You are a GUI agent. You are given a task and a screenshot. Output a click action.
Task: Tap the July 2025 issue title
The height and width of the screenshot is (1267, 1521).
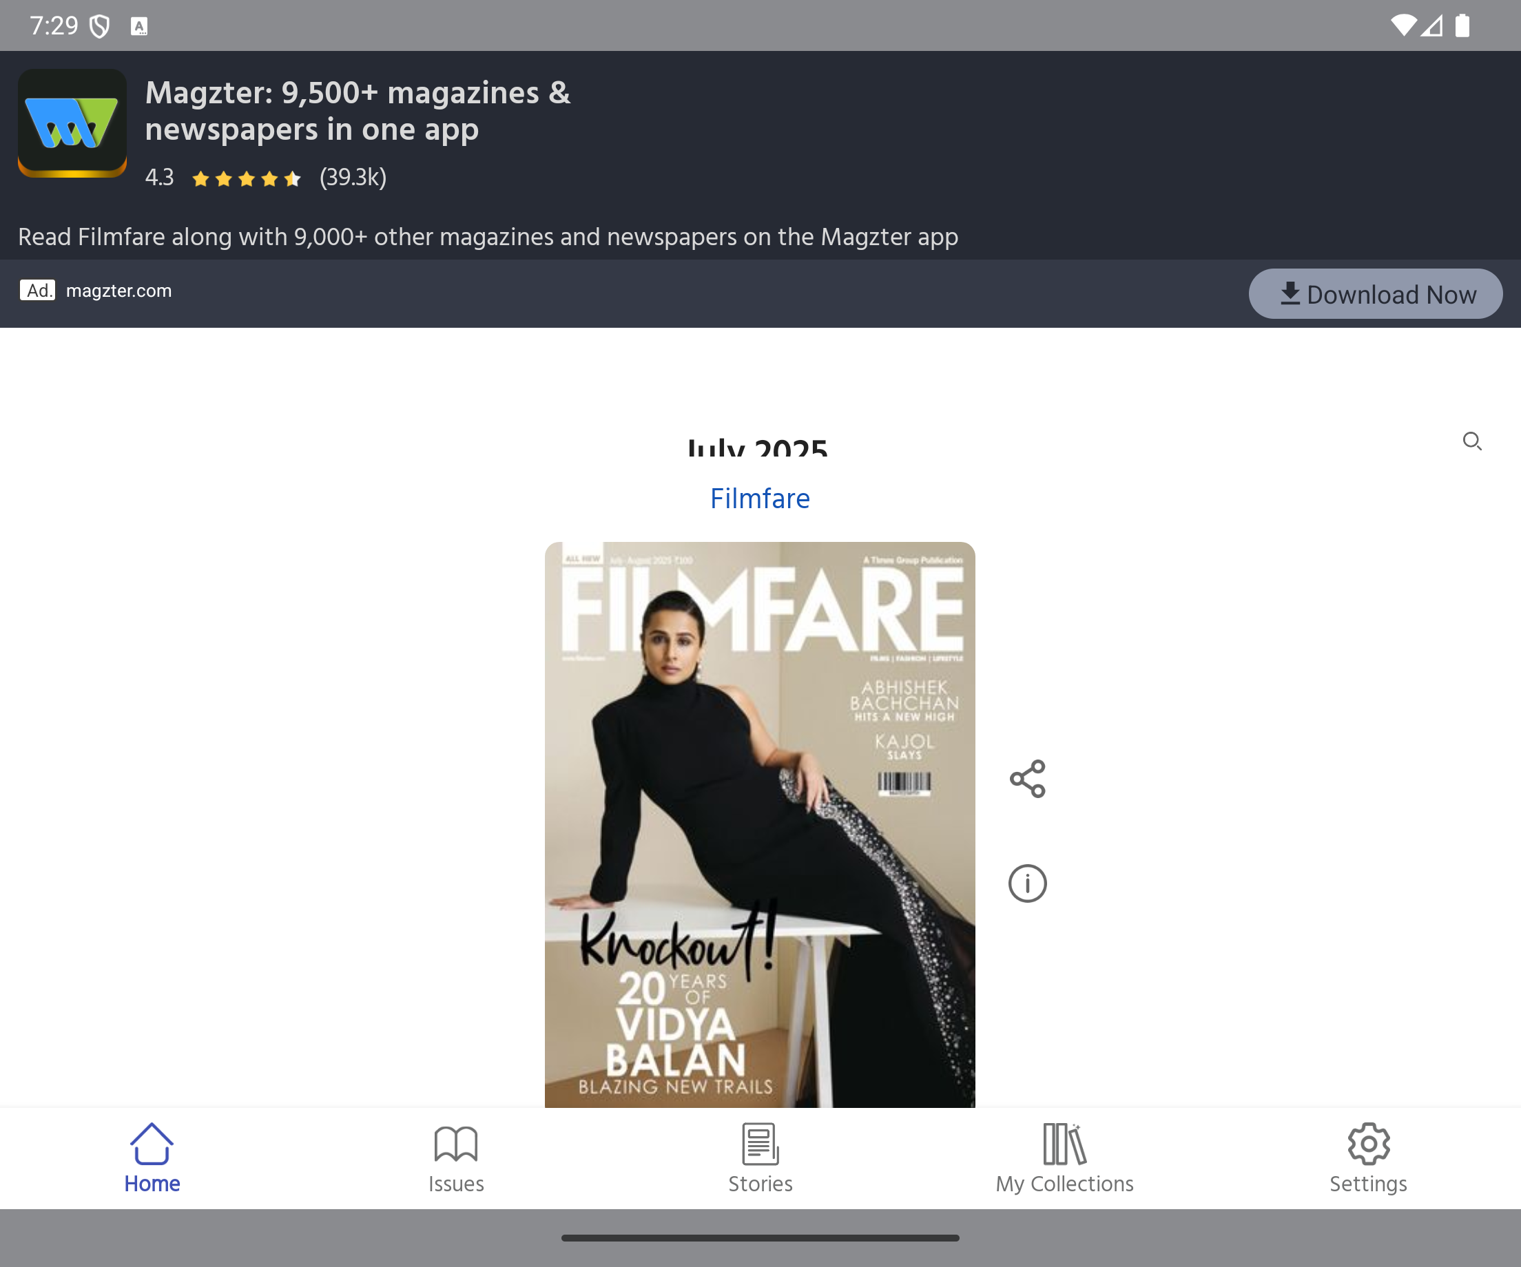coord(757,447)
